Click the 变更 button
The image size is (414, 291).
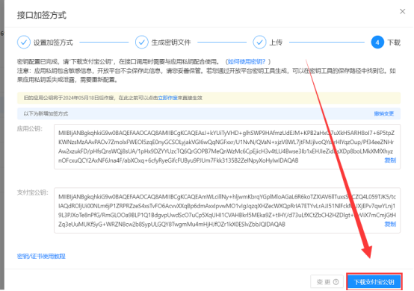tap(327, 282)
